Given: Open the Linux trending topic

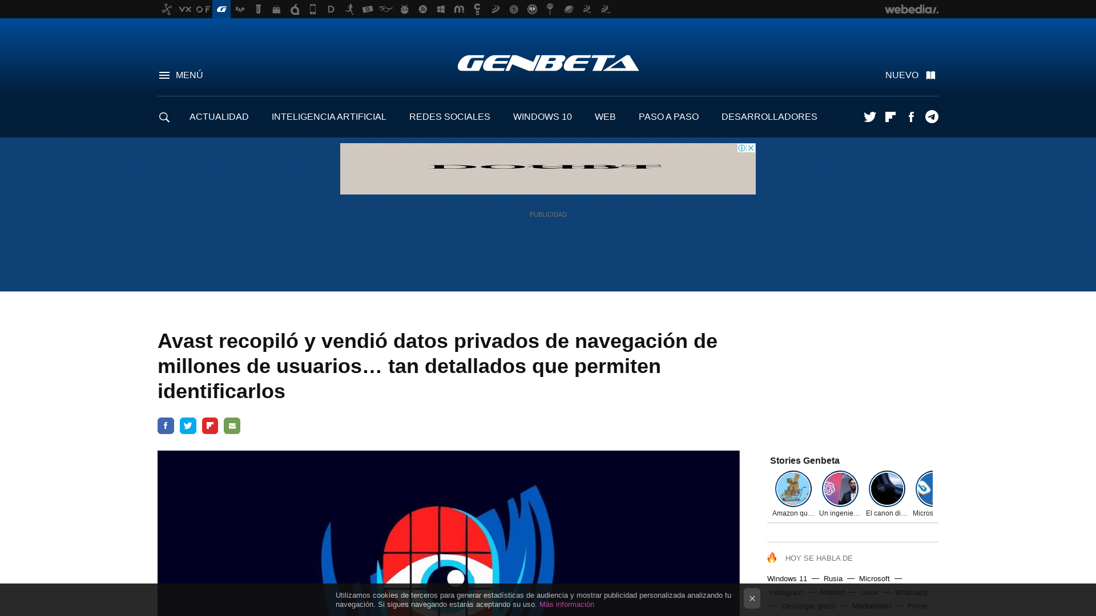Looking at the screenshot, I should tap(869, 593).
